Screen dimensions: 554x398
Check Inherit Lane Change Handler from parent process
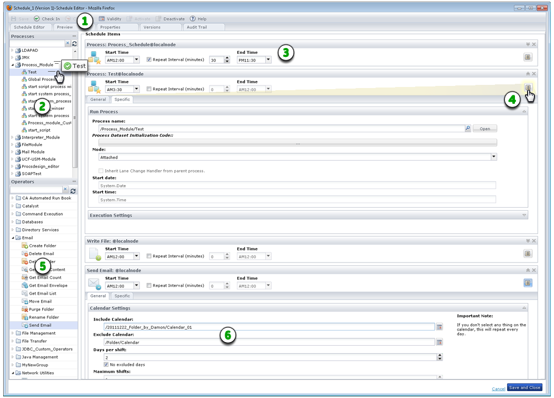click(x=101, y=170)
